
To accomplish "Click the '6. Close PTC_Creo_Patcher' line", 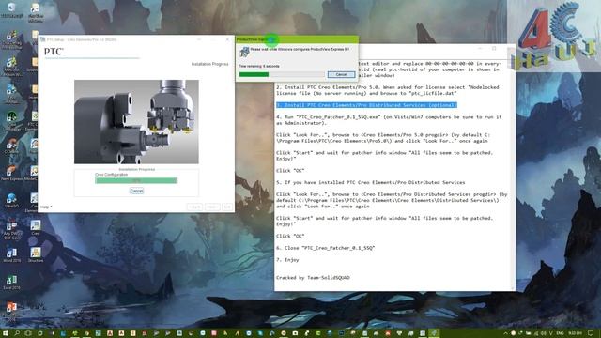I will pos(326,248).
